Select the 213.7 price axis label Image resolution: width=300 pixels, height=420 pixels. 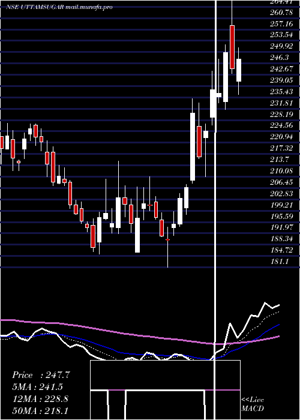(280, 160)
